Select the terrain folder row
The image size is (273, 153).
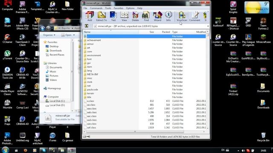pyautogui.click(x=144, y=93)
